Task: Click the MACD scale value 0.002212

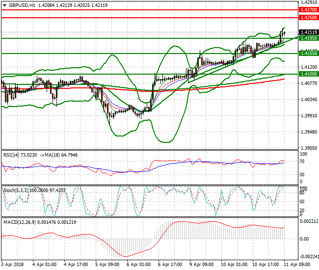Action: click(x=309, y=221)
